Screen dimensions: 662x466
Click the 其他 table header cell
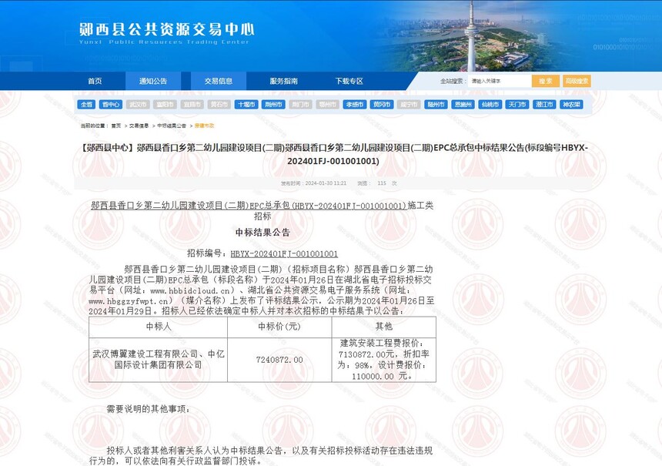point(384,327)
